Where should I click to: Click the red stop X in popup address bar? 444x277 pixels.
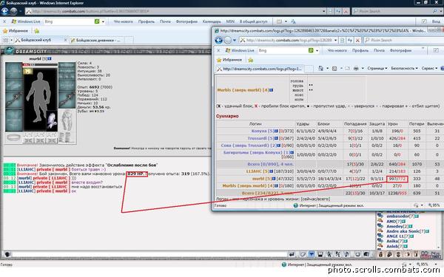357,41
